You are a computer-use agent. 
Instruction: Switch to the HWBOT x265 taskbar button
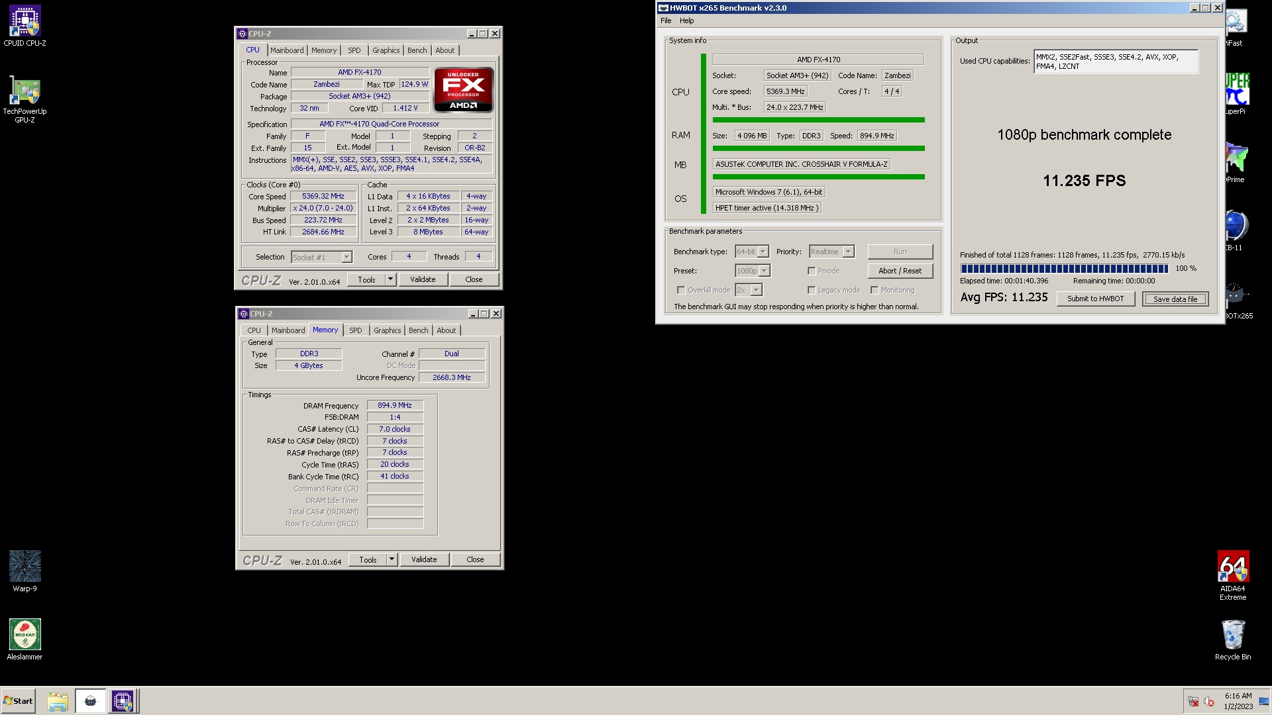point(91,701)
